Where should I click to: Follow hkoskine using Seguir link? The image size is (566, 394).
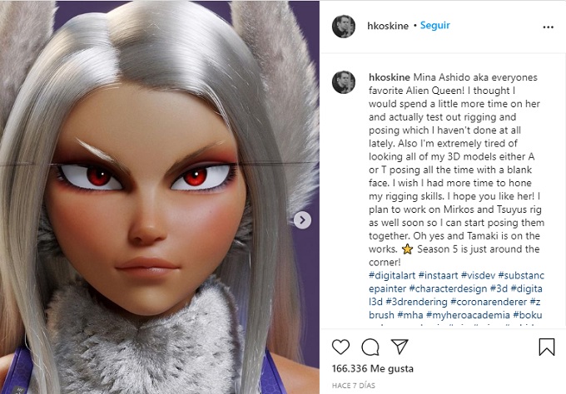pos(435,26)
